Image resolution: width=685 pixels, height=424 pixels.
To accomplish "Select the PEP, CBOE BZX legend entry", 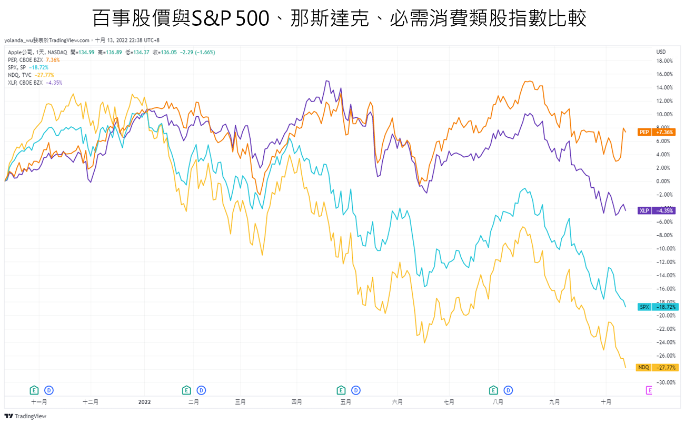I will pyautogui.click(x=26, y=60).
